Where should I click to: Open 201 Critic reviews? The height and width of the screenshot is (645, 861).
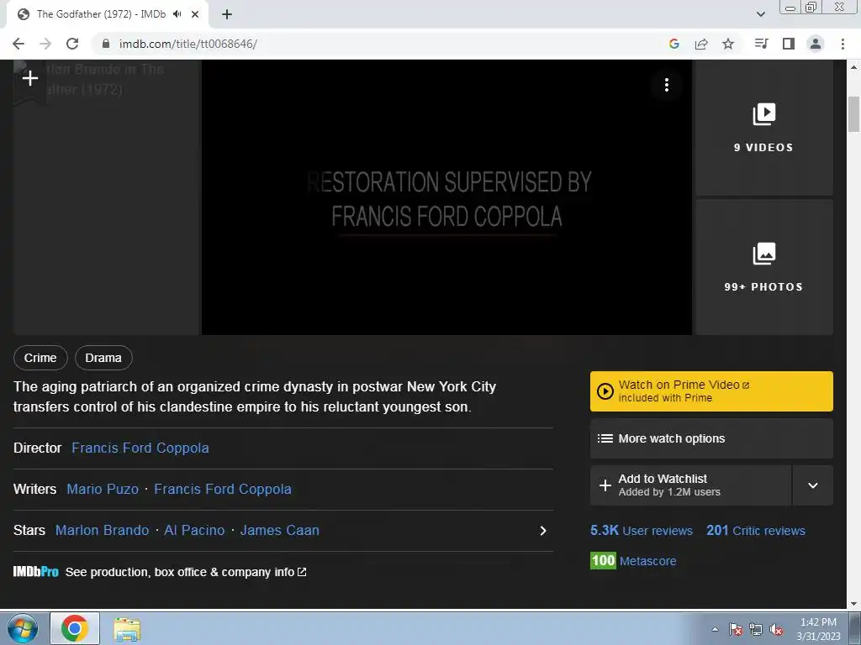(x=756, y=531)
